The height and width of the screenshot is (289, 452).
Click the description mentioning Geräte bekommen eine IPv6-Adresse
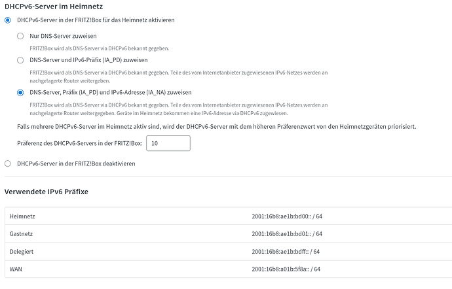(177, 109)
